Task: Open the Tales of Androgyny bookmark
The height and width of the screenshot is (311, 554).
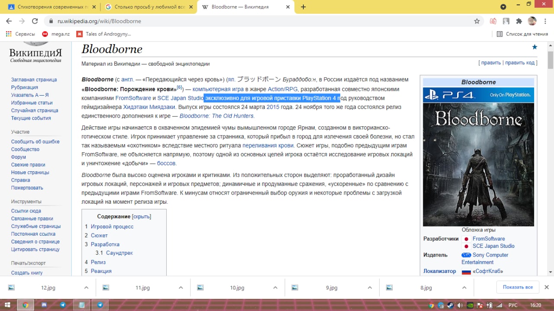Action: 104,34
